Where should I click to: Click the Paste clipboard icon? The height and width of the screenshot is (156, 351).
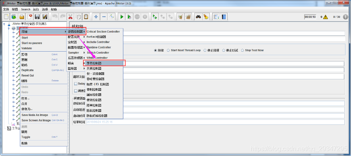click(x=86, y=17)
